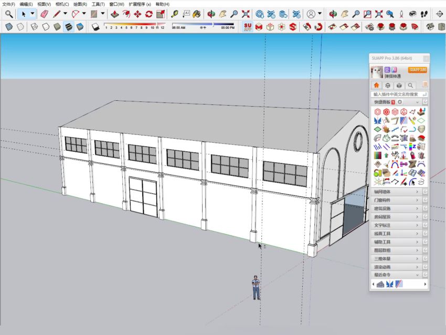Screen dimensions: 446x335
Task: Open the quick panel settings gear
Action: point(400,102)
